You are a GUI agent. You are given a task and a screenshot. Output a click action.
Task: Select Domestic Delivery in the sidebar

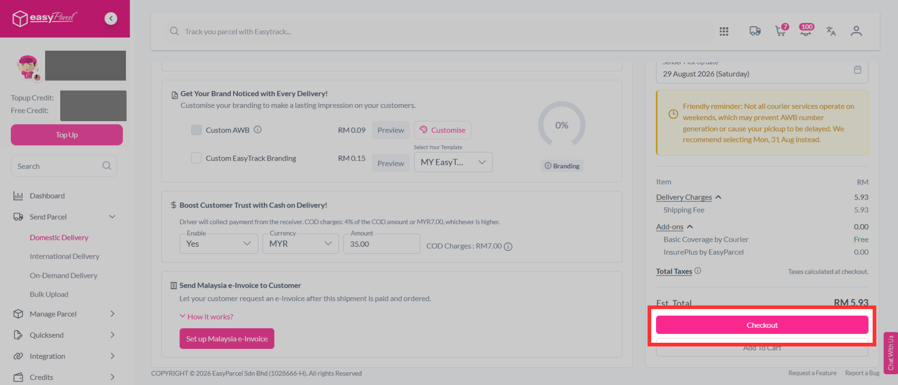point(59,238)
